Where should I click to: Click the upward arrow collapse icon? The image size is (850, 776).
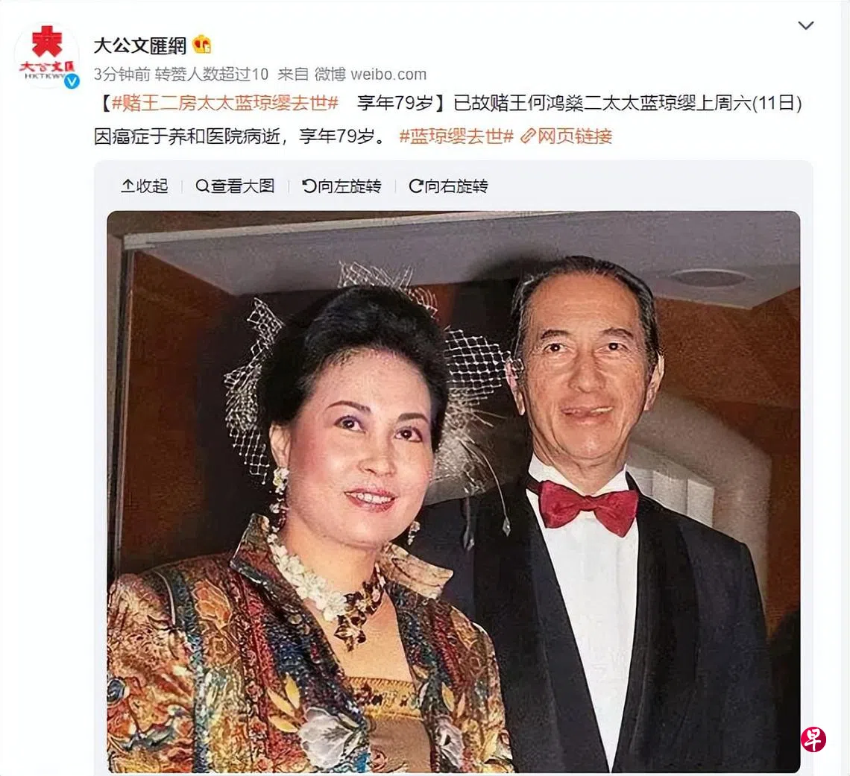pos(127,186)
